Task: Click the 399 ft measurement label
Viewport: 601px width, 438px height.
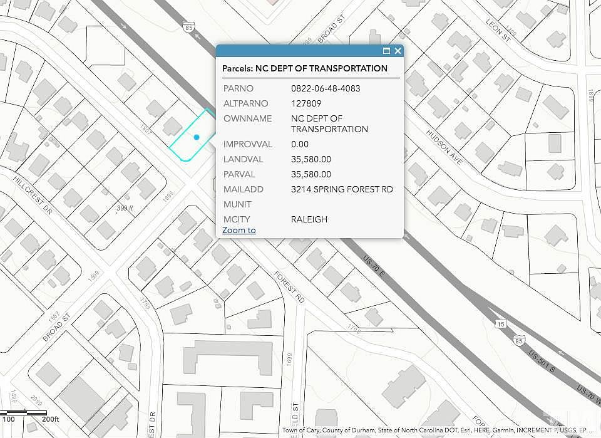Action: coord(125,208)
